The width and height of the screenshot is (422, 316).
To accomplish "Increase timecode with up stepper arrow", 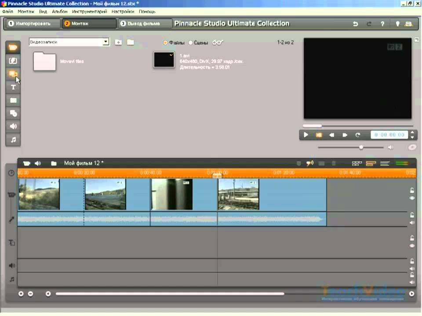I will (x=412, y=132).
